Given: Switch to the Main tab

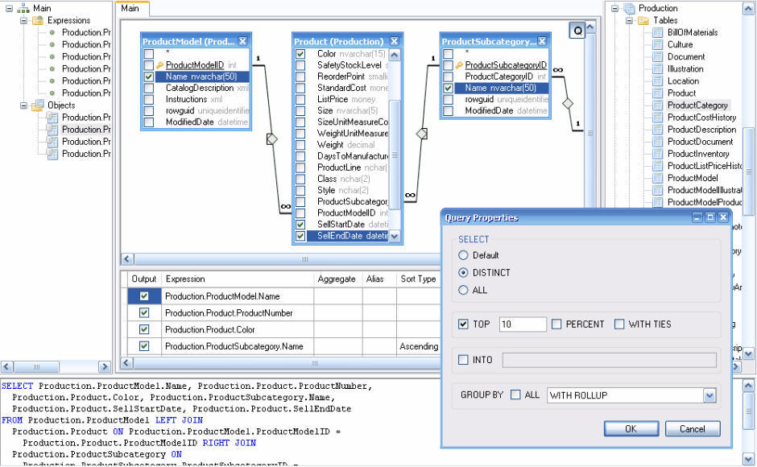Looking at the screenshot, I should tap(131, 9).
